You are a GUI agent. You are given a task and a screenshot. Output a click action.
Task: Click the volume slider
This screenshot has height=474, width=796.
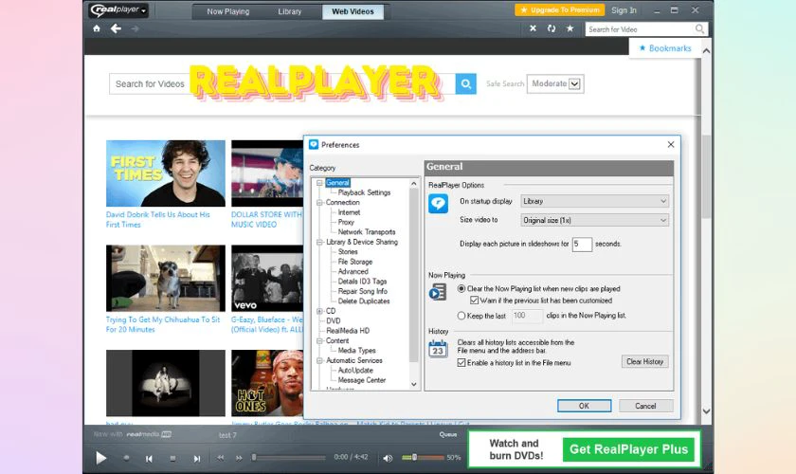tap(423, 457)
